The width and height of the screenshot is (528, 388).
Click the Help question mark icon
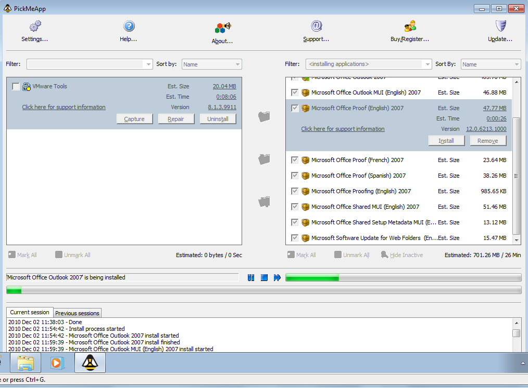[x=129, y=26]
